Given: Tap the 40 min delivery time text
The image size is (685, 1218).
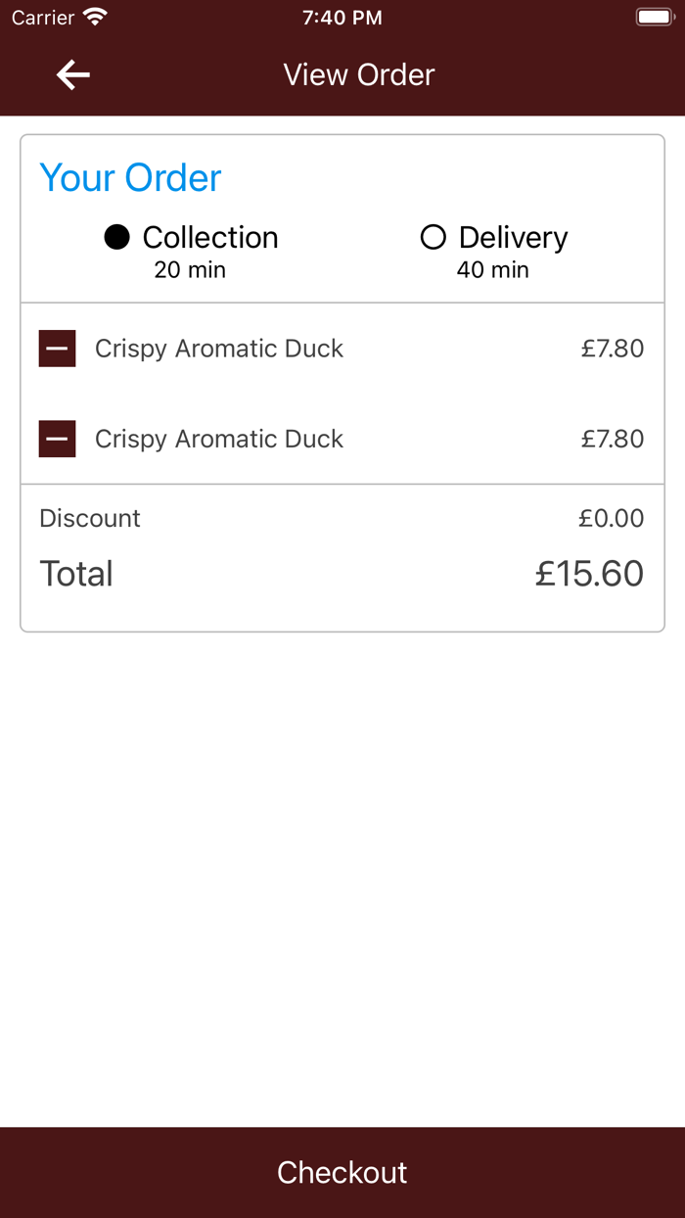Looking at the screenshot, I should [492, 270].
